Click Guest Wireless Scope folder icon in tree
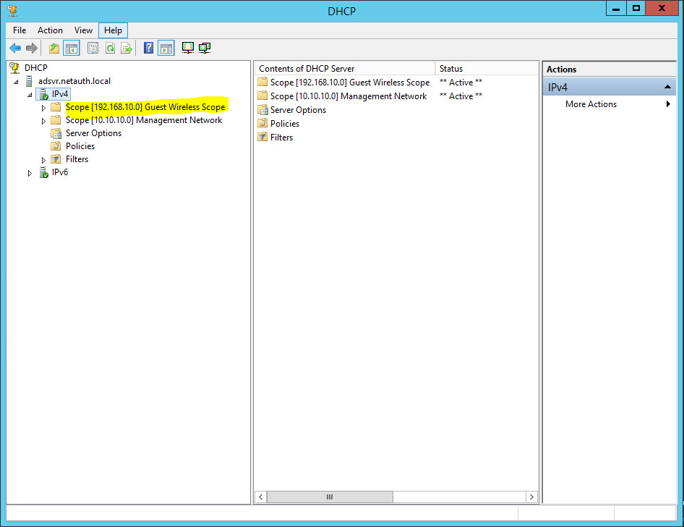The height and width of the screenshot is (527, 684). 56,107
